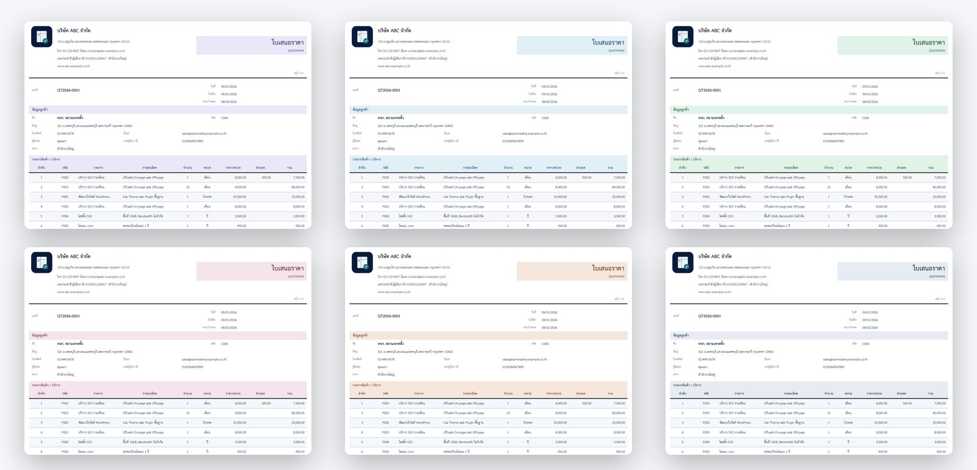This screenshot has width=977, height=470.
Task: Click the purple รายการสินค้า / บริการ section label
Action: pyautogui.click(x=46, y=159)
